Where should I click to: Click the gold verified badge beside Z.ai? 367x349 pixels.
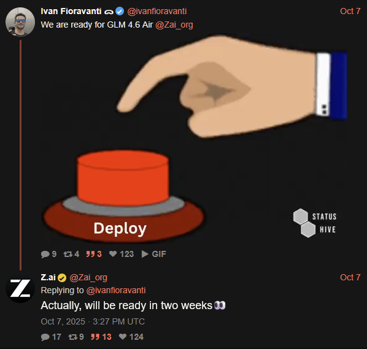coord(62,278)
